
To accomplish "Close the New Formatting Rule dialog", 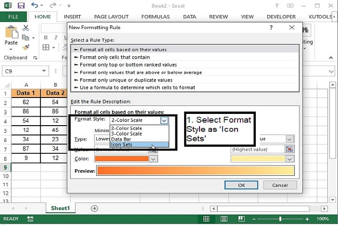I will coord(292,27).
